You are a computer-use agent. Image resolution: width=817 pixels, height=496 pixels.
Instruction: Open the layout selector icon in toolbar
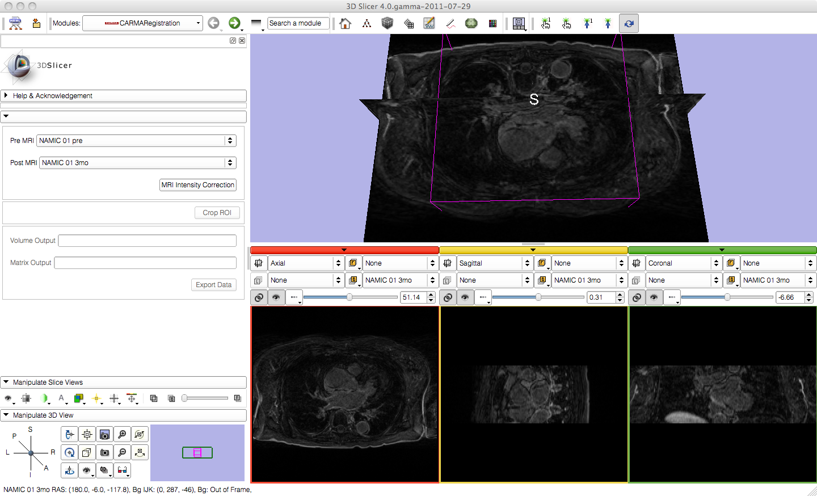pyautogui.click(x=519, y=23)
